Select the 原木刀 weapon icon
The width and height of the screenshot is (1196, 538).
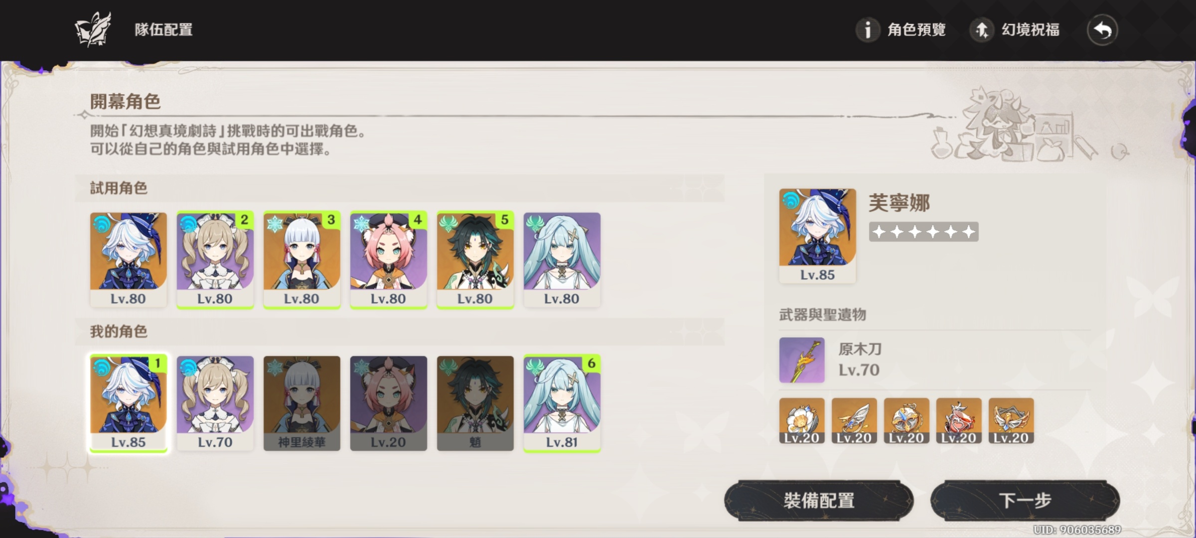[802, 360]
